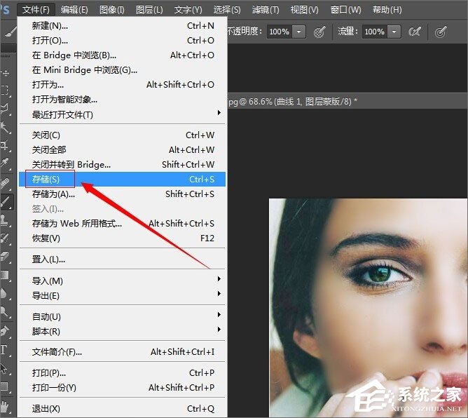Select the Rectangle shape tool
Screen dimensions: 468x418
coord(6,386)
